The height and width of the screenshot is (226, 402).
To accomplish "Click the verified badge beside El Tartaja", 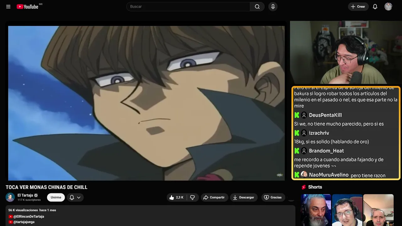I will pos(36,195).
